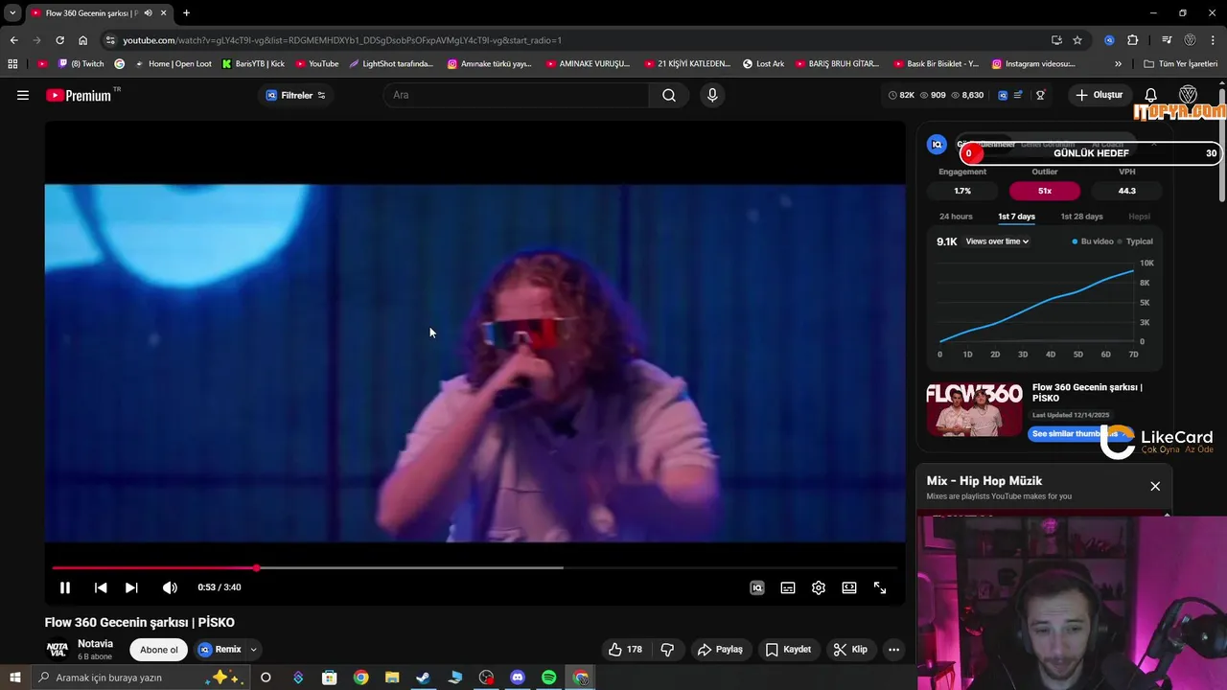Open Spotify from taskbar

(x=549, y=678)
